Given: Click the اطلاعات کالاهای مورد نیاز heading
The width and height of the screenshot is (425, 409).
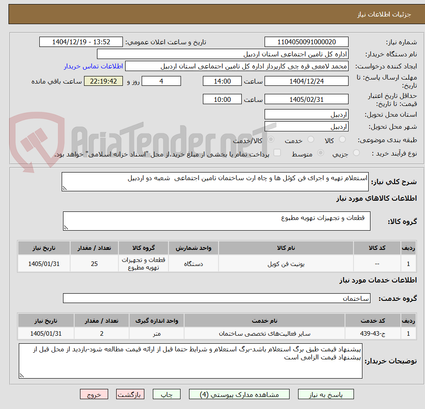Looking at the screenshot, I should click(376, 198).
